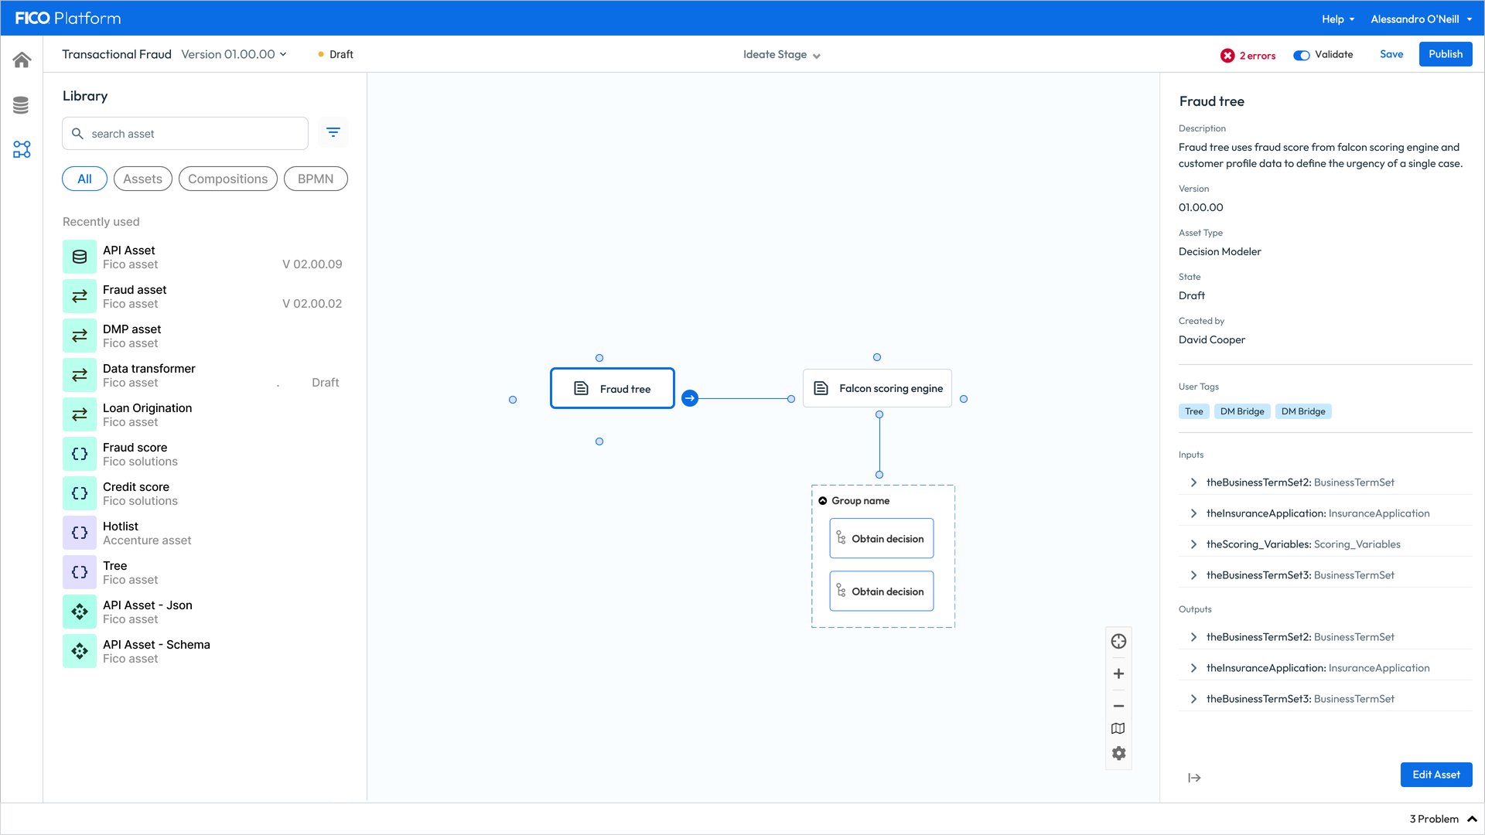Select the BPMN filter tab

coord(316,179)
